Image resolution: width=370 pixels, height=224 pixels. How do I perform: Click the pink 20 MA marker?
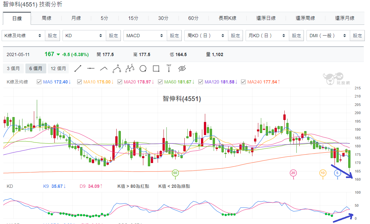pyautogui.click(x=293, y=173)
